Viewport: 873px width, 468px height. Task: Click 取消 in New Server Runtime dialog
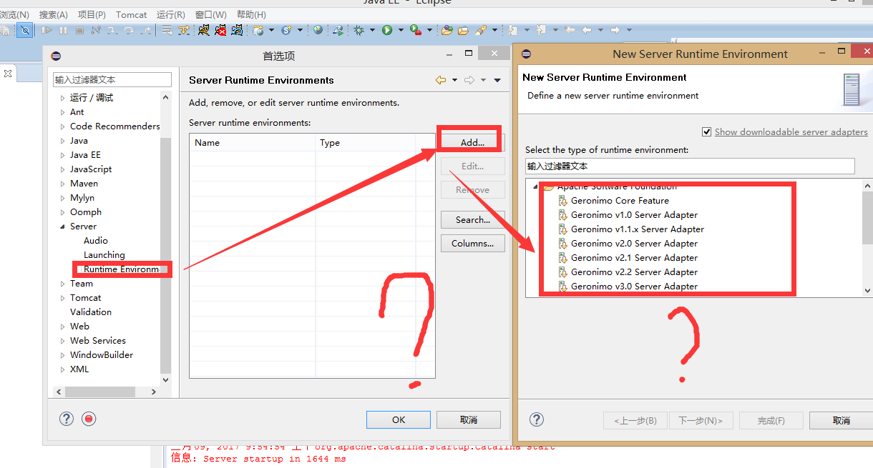click(842, 420)
